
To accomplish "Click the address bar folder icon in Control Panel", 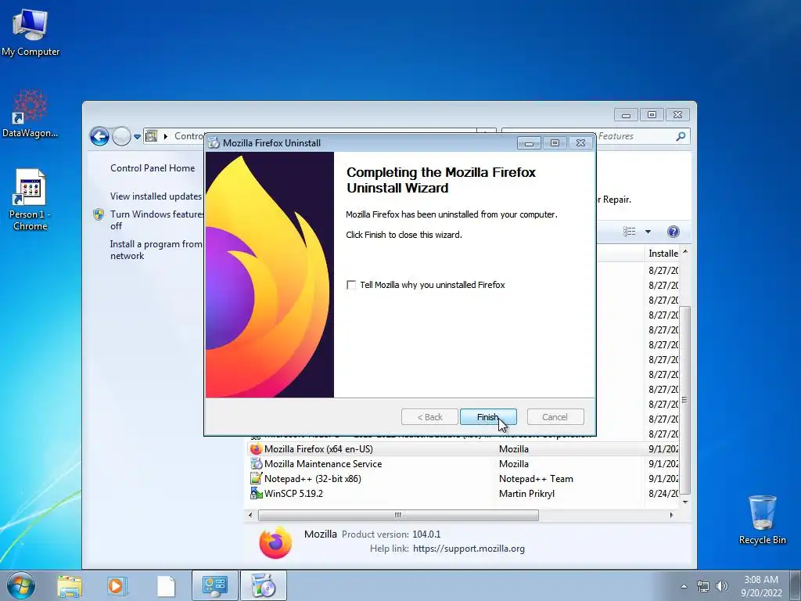I will [151, 136].
